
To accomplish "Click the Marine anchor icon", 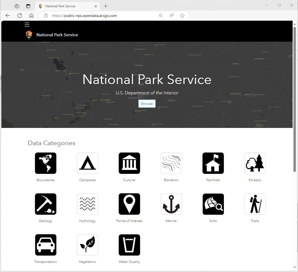I will (x=171, y=204).
